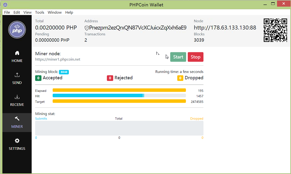This screenshot has height=174, width=291.
Task: Open the Tools menu
Action: click(40, 12)
